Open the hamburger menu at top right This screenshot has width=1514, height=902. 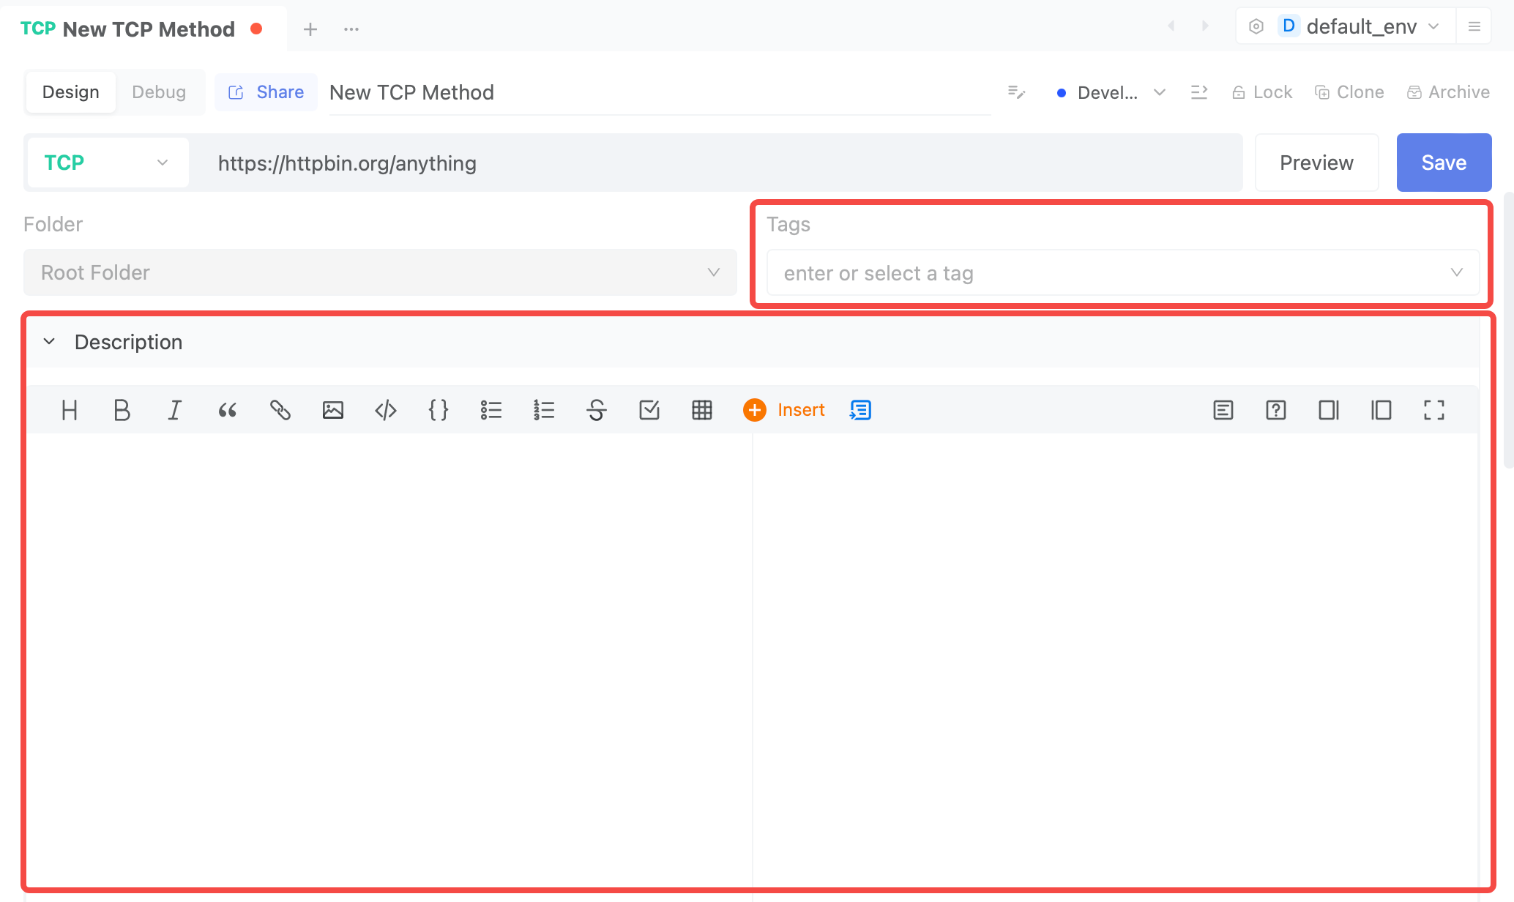click(x=1474, y=27)
